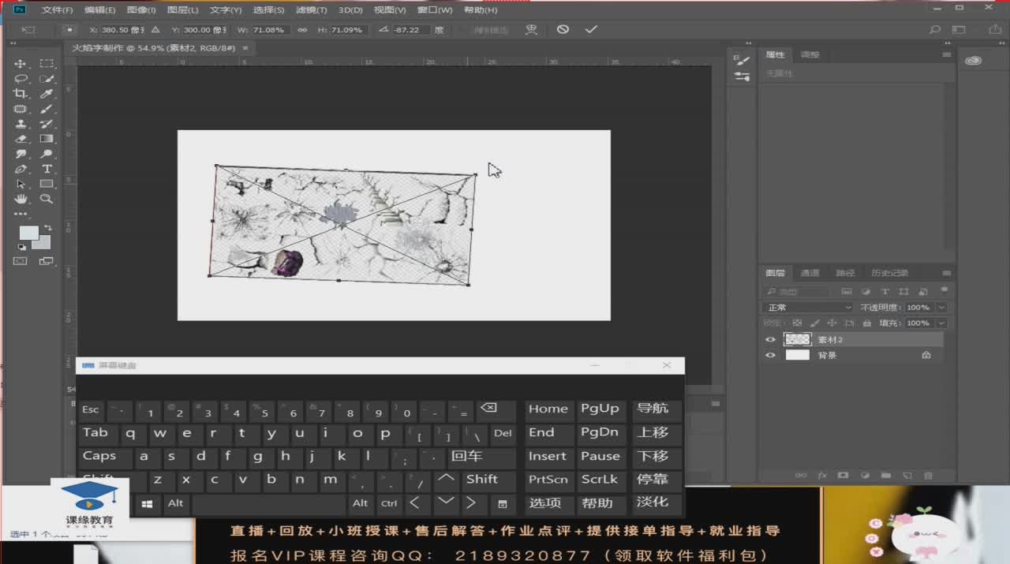
Task: Select the Eyedropper tool
Action: pos(47,93)
